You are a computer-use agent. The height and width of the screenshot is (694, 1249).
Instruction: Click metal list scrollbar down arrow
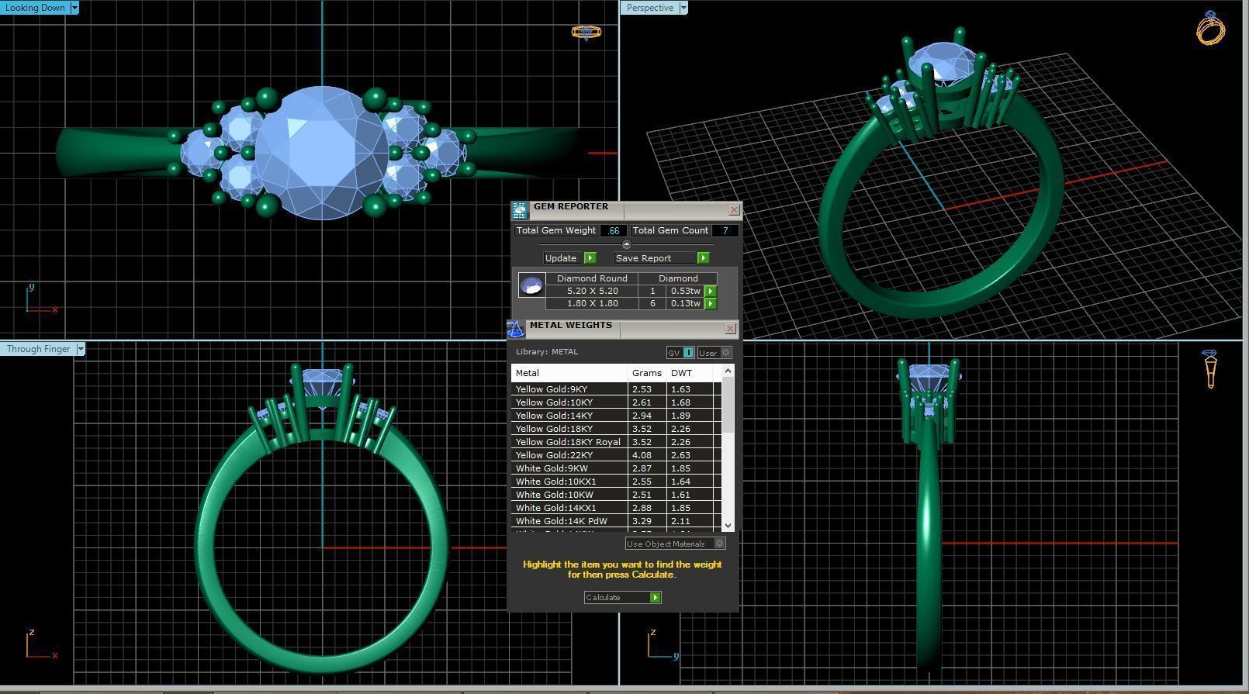tap(728, 525)
